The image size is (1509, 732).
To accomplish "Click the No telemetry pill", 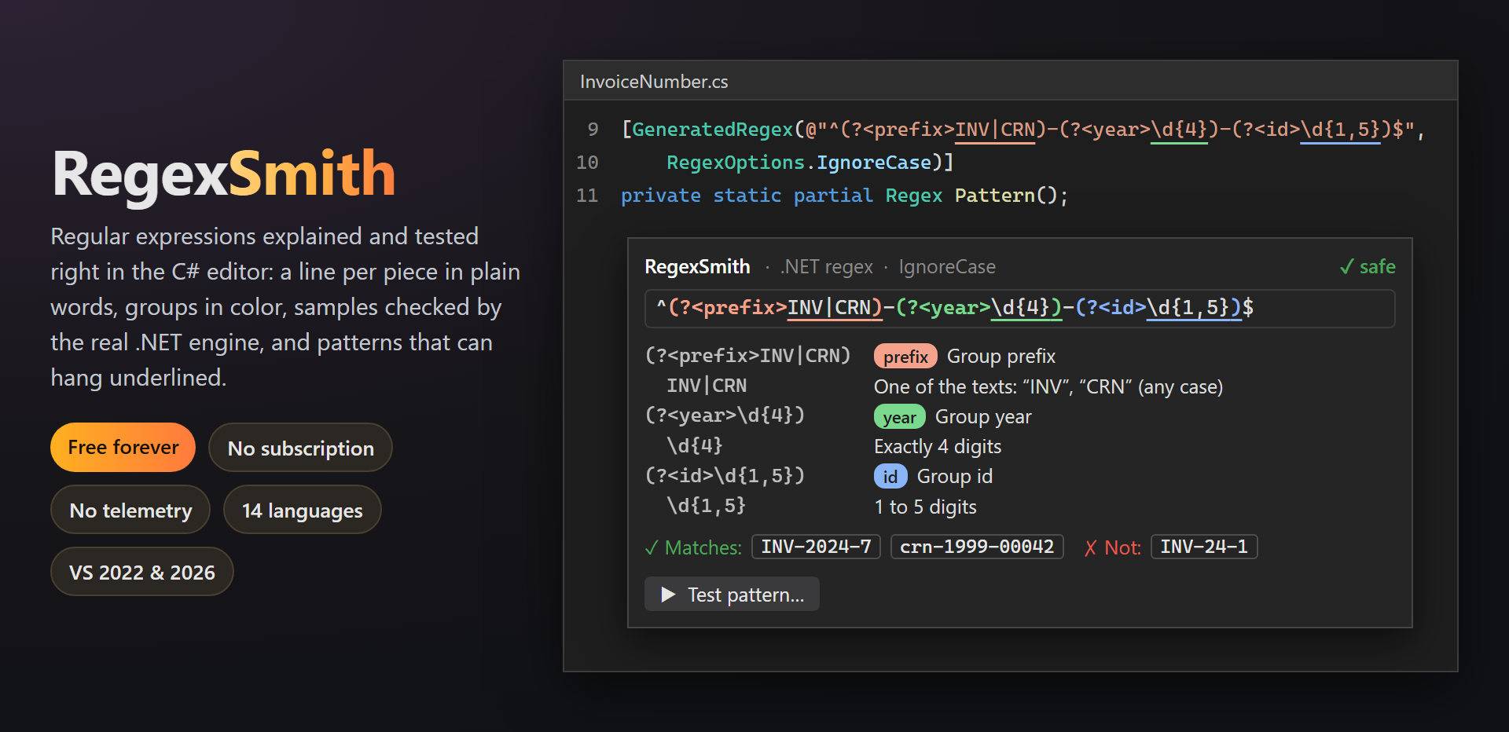I will coord(130,510).
